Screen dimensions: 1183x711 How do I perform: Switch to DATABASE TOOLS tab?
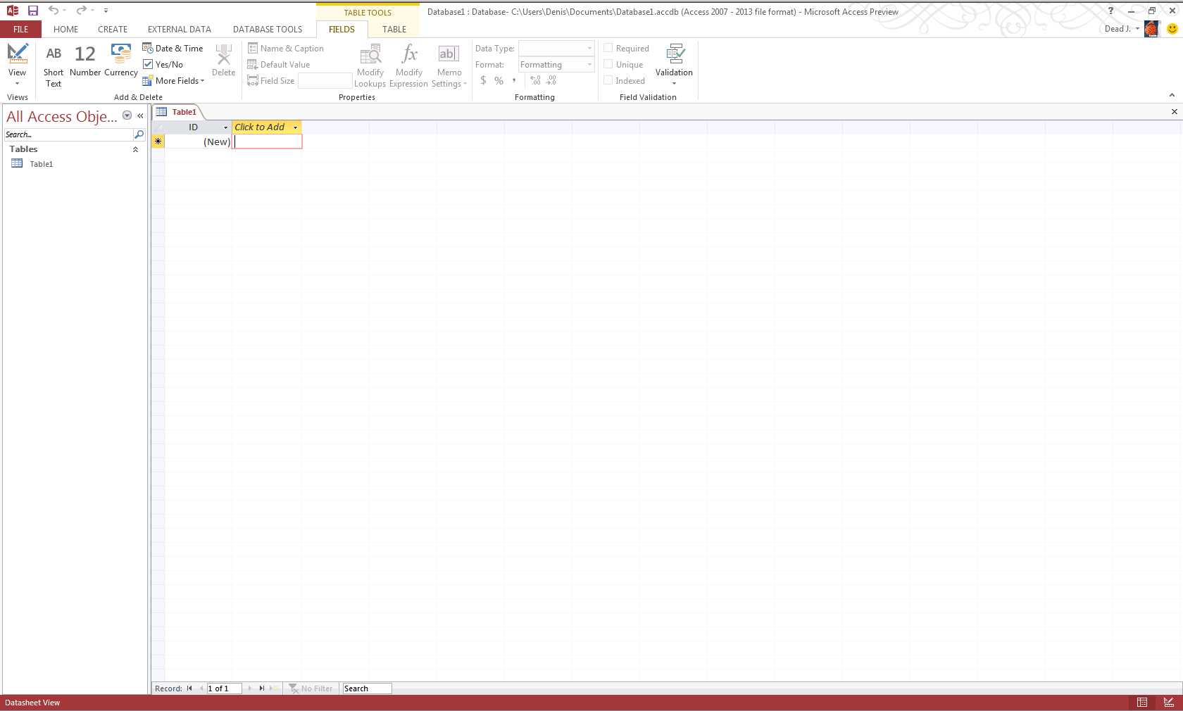coord(268,30)
